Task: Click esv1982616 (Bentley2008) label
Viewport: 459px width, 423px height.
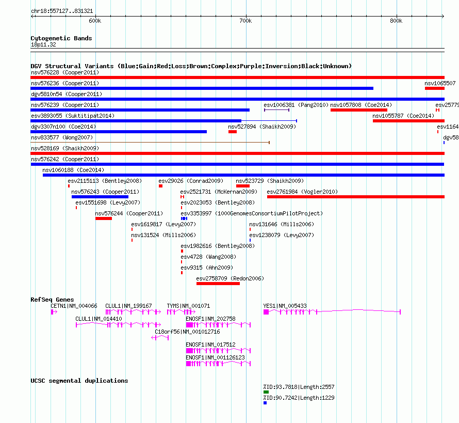Action: 218,246
